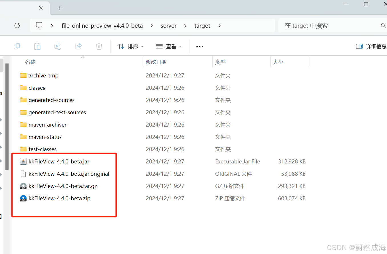This screenshot has width=387, height=254.
Task: Open the three-dots more options menu
Action: click(200, 46)
